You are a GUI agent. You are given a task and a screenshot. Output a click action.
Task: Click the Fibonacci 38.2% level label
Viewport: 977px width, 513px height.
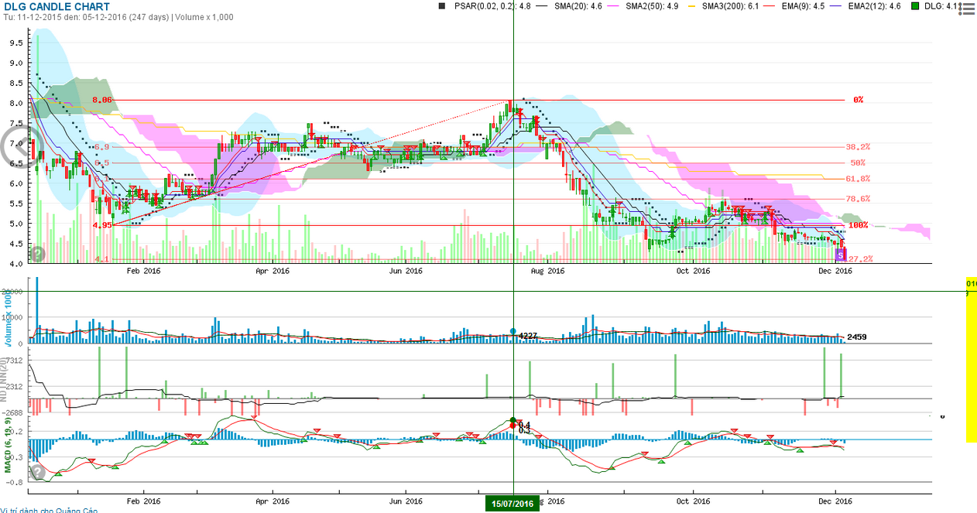[858, 146]
